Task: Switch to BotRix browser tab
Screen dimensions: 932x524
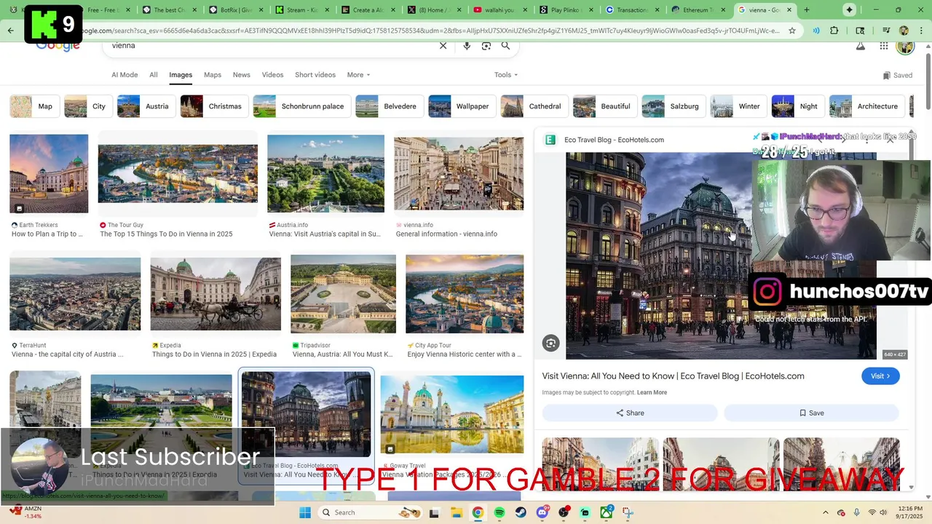Action: click(236, 10)
